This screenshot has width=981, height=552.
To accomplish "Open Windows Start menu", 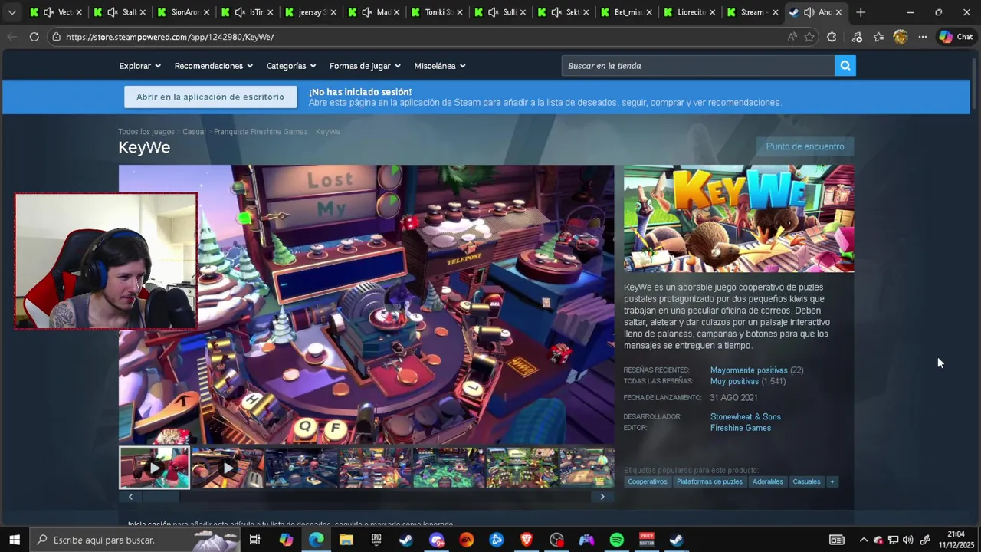I will click(15, 540).
